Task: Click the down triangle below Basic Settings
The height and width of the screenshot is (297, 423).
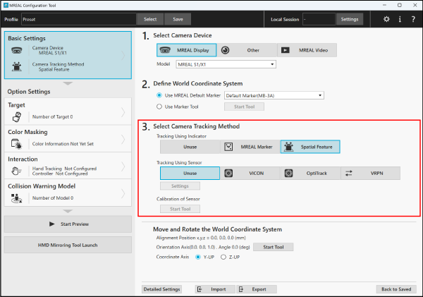Action: tap(68, 83)
